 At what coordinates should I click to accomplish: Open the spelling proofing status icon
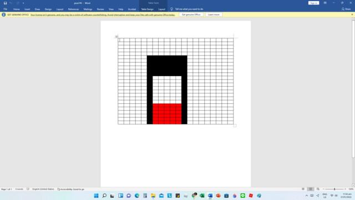point(28,189)
